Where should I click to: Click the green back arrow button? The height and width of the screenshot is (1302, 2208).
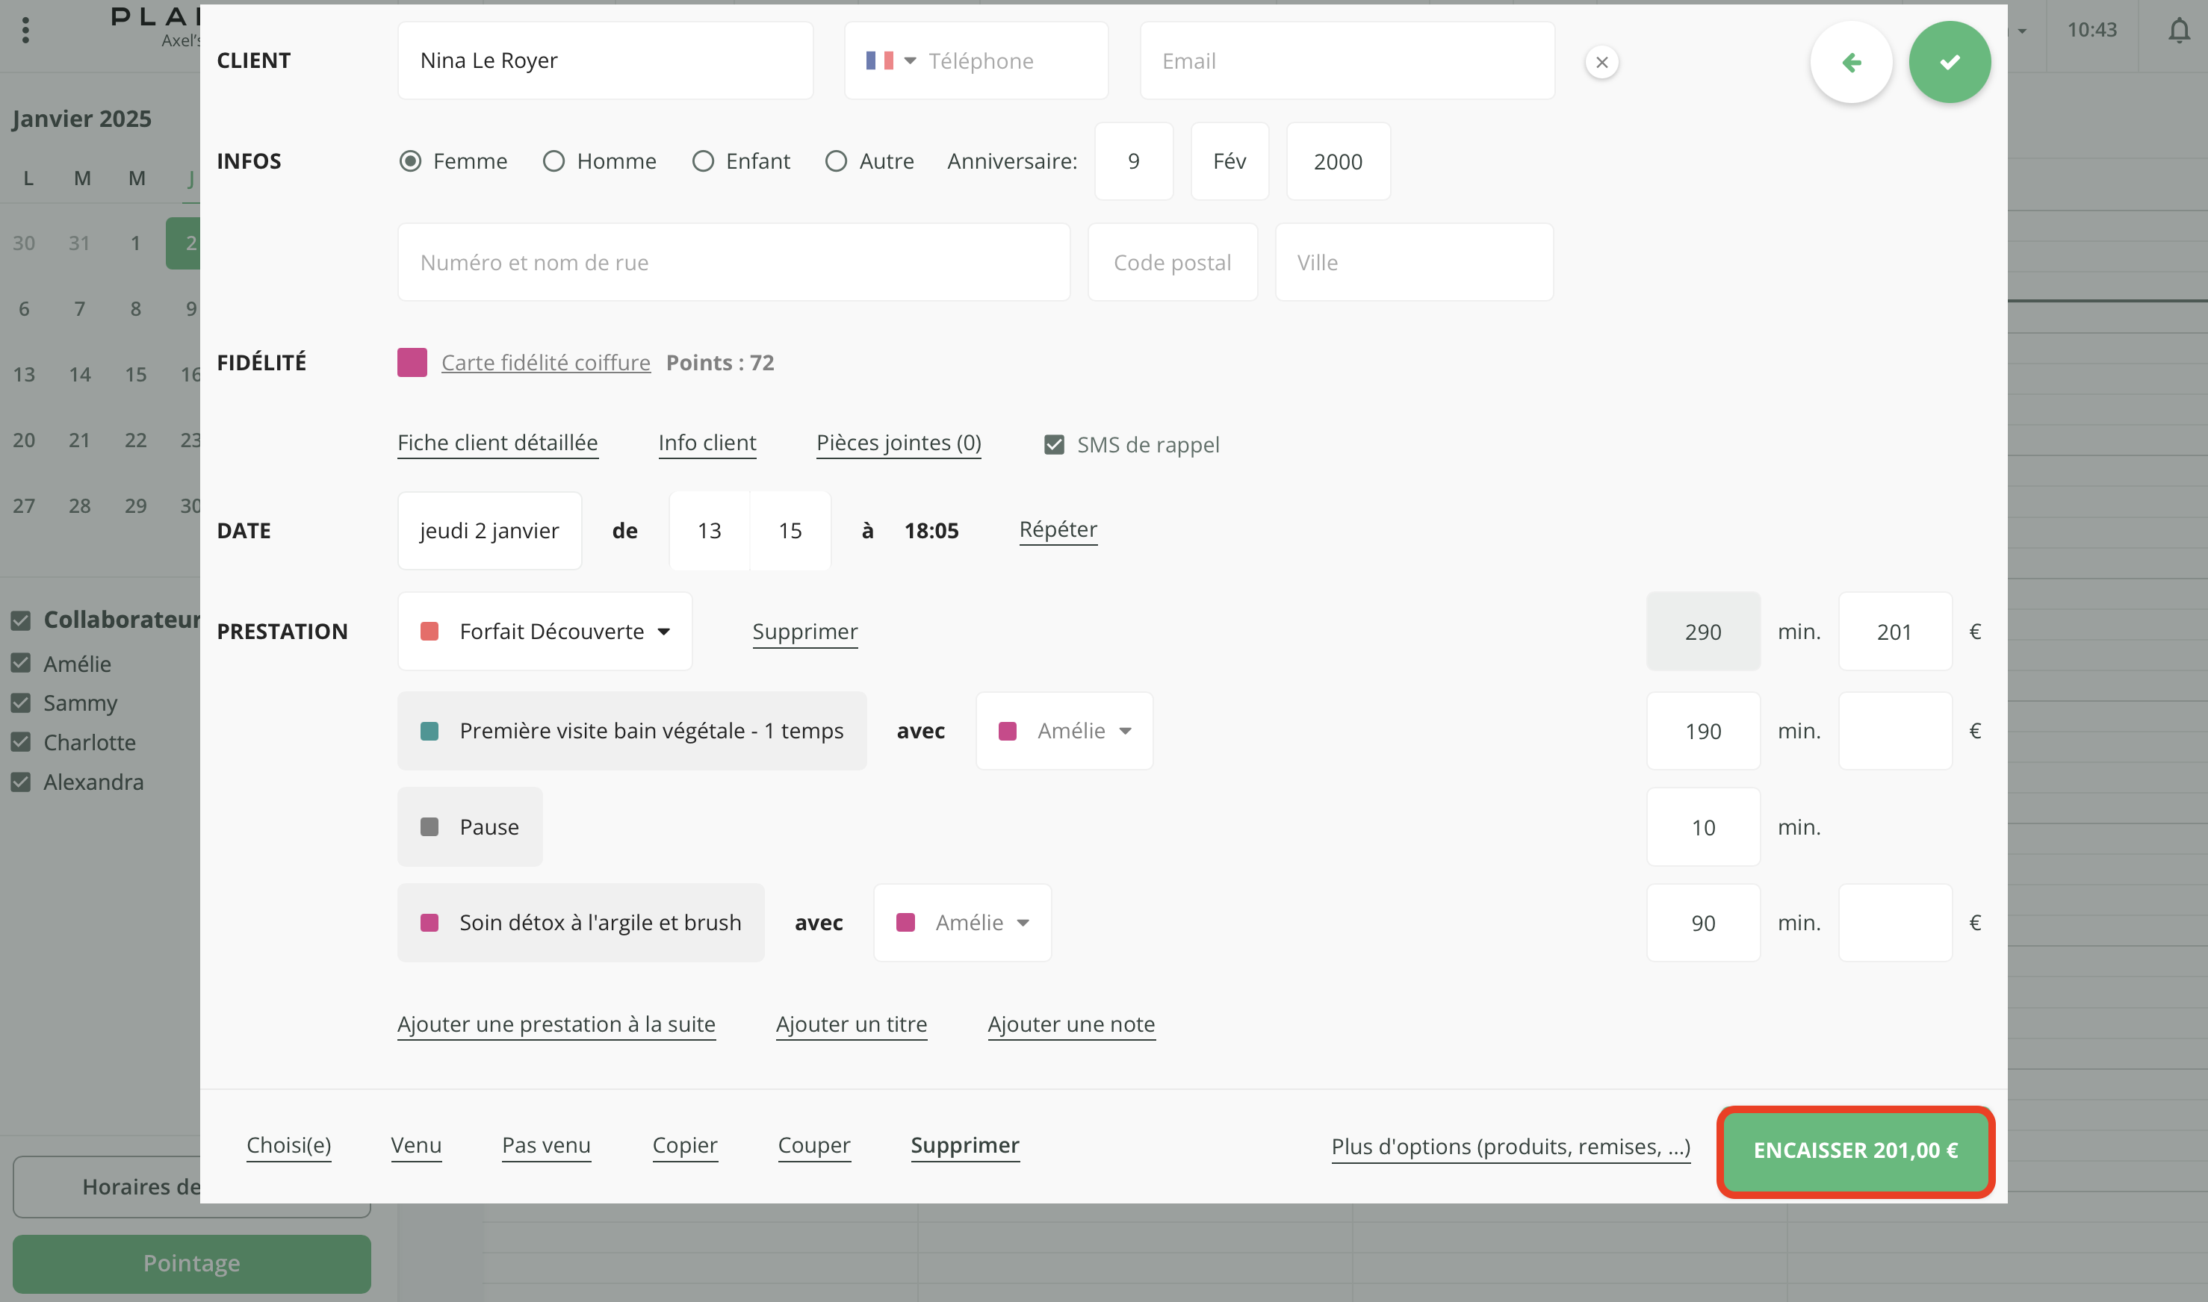(1851, 62)
